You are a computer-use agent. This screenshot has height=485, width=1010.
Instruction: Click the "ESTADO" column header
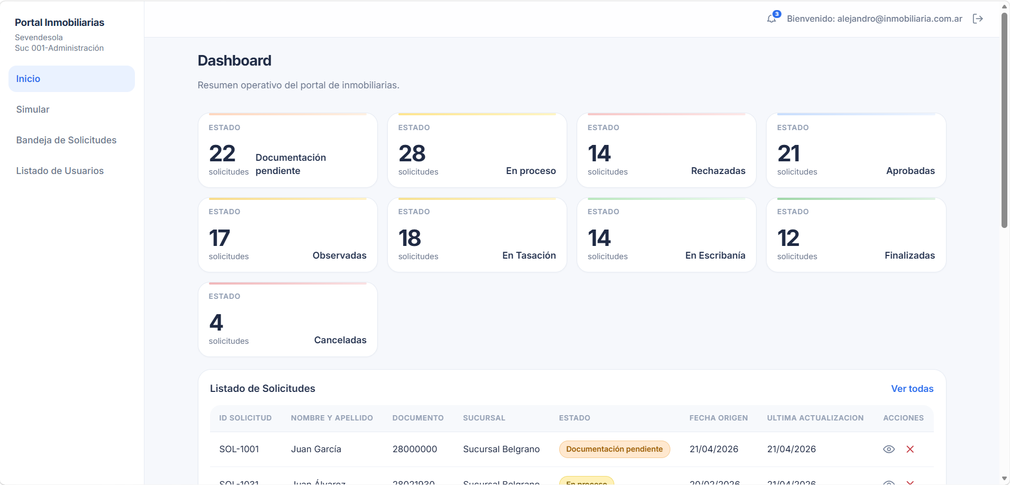pos(574,418)
